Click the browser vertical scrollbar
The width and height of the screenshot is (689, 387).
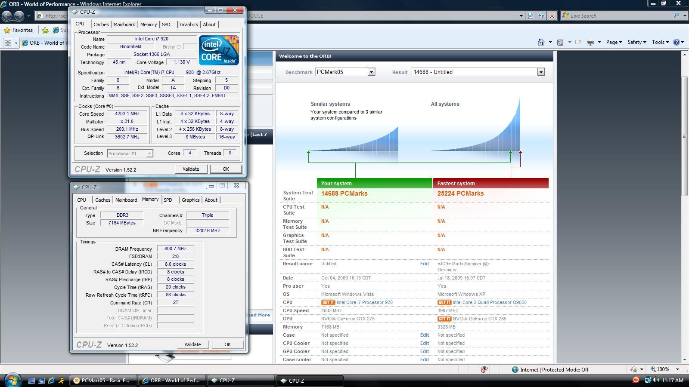pyautogui.click(x=684, y=136)
